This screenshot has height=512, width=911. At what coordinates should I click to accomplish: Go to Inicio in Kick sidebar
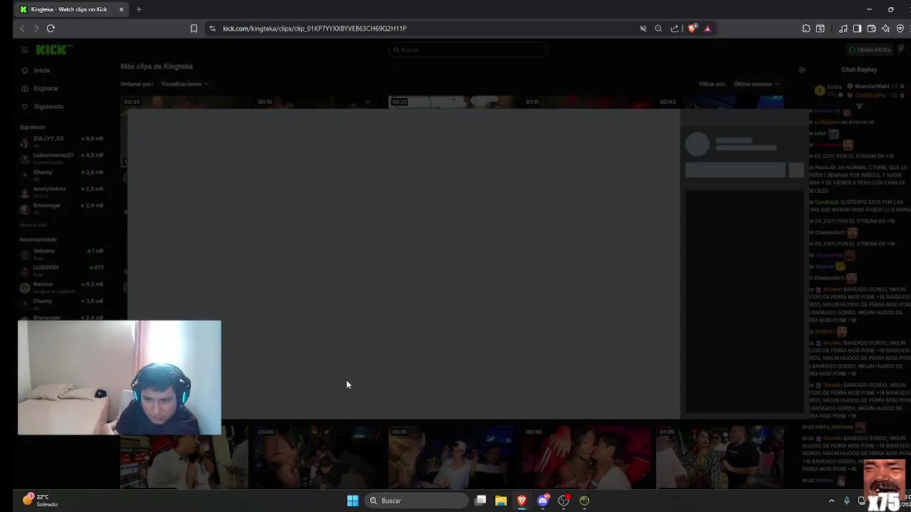[x=42, y=70]
